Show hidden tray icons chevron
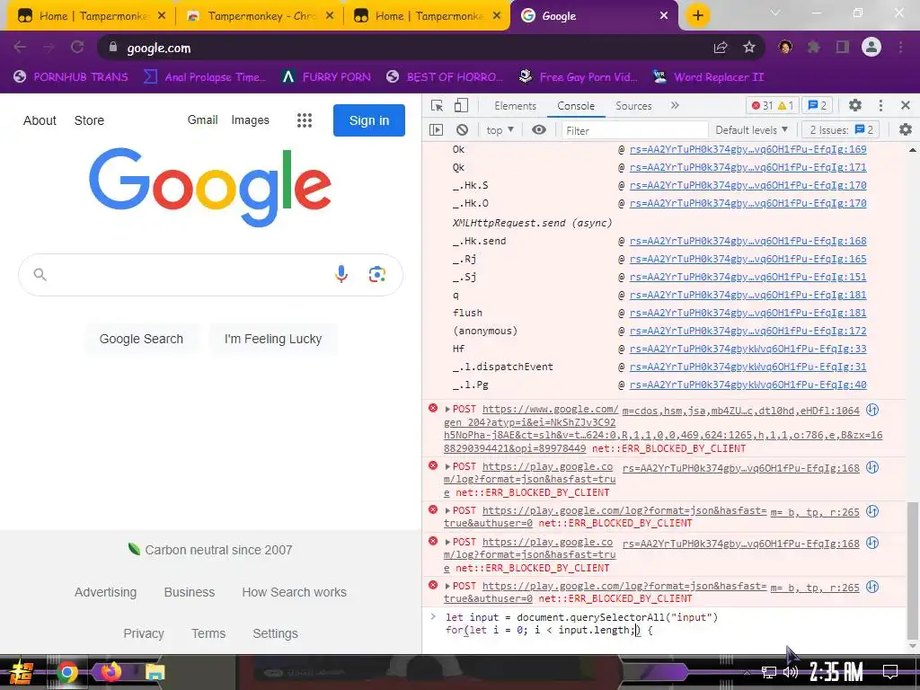The width and height of the screenshot is (920, 690). click(746, 672)
